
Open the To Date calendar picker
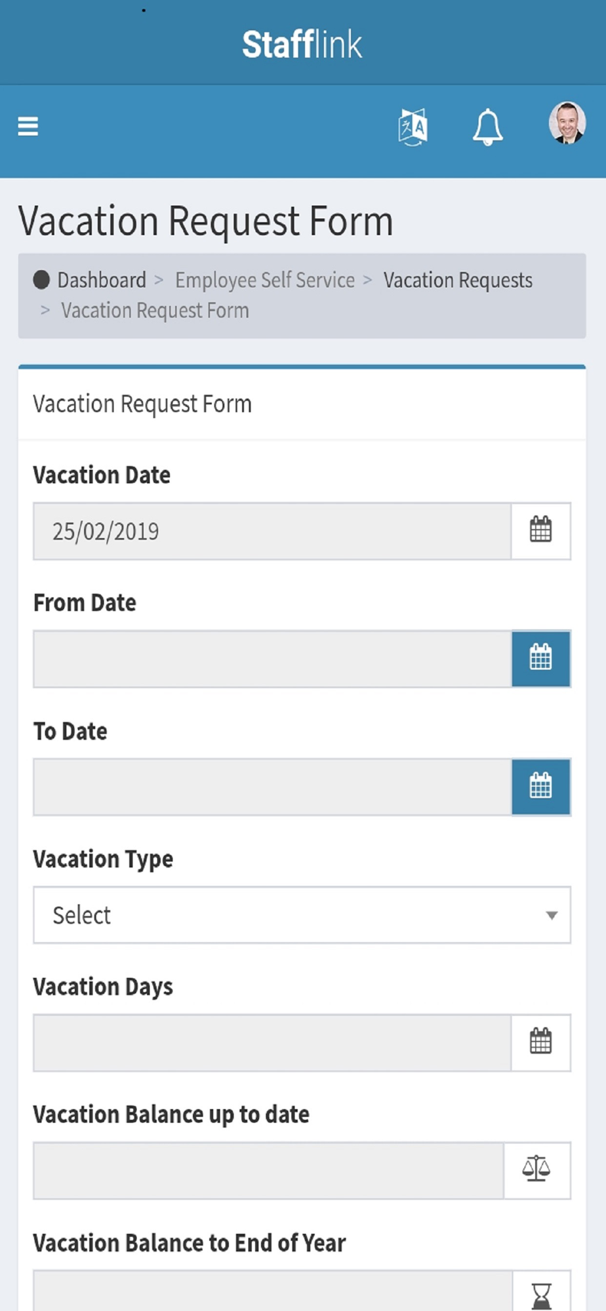[540, 787]
